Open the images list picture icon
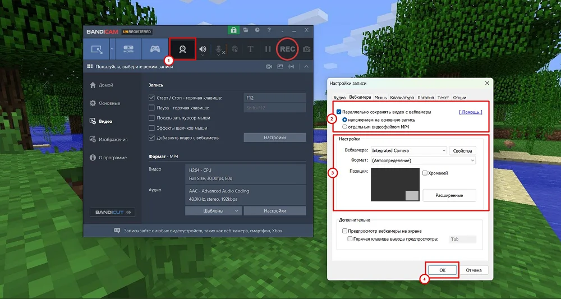Screen dimensions: 561x299 point(280,67)
